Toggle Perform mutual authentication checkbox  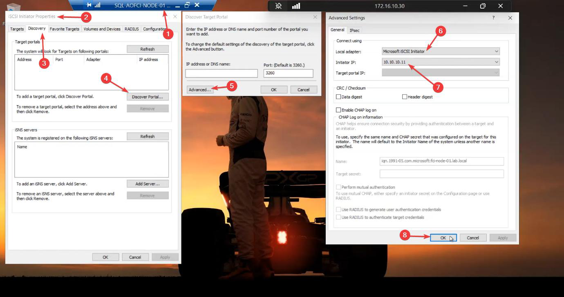(338, 187)
